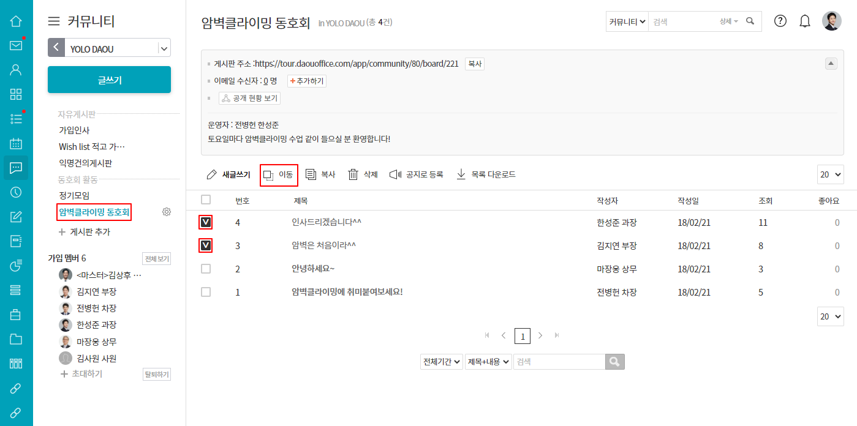Image resolution: width=857 pixels, height=426 pixels.
Task: Expand the 전체기간 period dropdown
Action: 441,362
